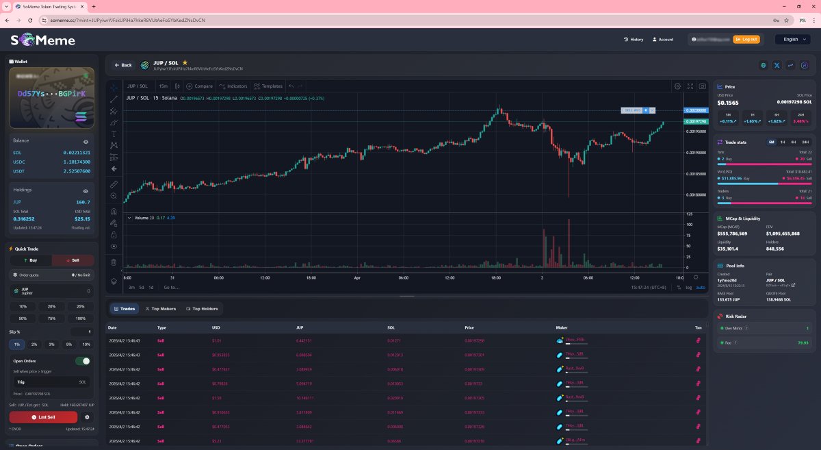Screen dimensions: 821x450
Task: Toggle auto scale on chart
Action: coord(700,288)
